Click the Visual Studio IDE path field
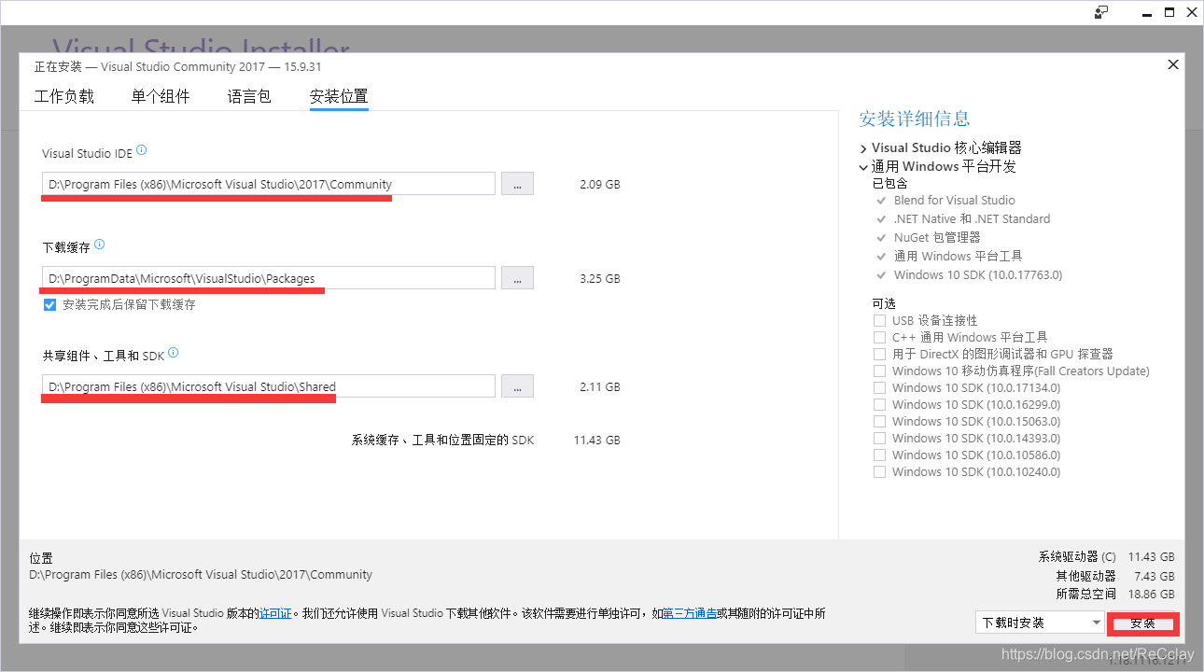 (268, 184)
